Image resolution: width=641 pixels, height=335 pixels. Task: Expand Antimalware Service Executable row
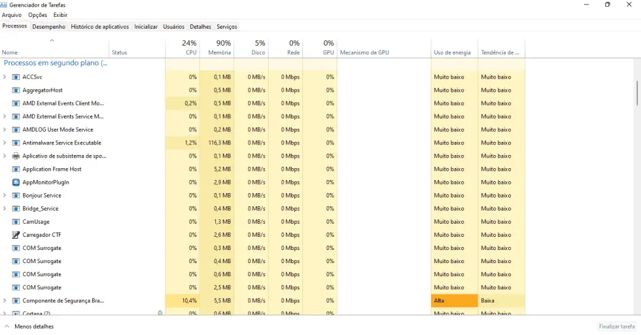tap(4, 143)
